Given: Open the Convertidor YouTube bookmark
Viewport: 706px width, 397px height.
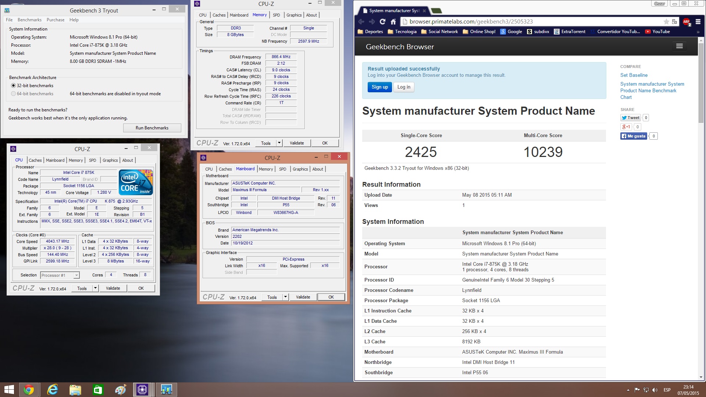Looking at the screenshot, I should coord(615,32).
